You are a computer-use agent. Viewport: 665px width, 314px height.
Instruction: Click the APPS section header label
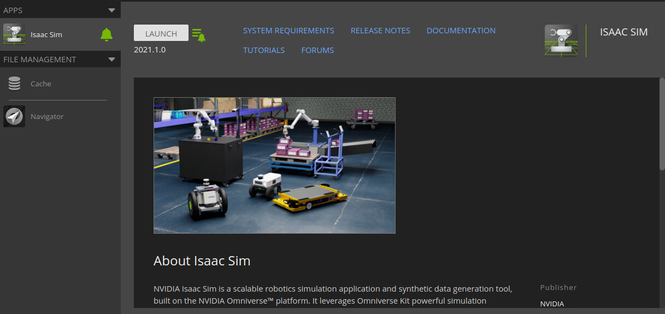(13, 10)
